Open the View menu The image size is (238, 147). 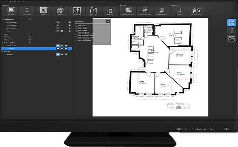click(x=19, y=2)
